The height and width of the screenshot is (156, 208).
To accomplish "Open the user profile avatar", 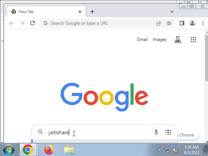I will pyautogui.click(x=192, y=23).
